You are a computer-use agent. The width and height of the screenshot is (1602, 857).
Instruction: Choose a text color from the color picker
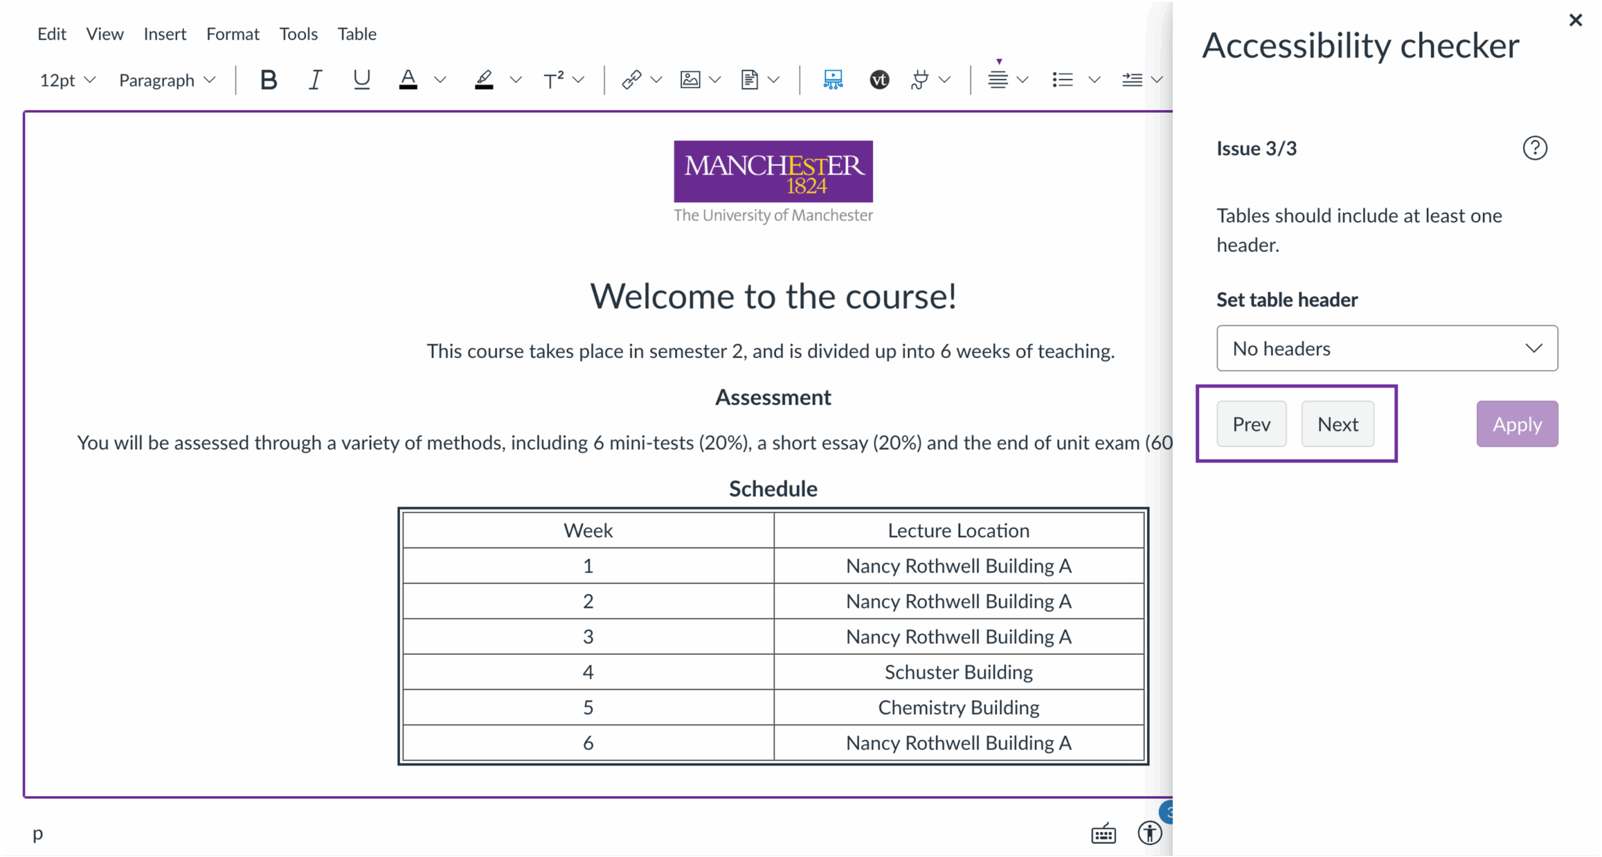[409, 80]
